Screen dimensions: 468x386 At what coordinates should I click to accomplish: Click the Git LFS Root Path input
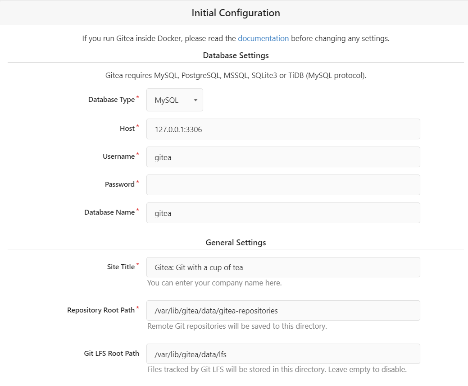(283, 354)
